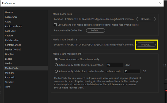Open Control Surface preferences
Viewport: 167px width, 103px height.
[13, 45]
